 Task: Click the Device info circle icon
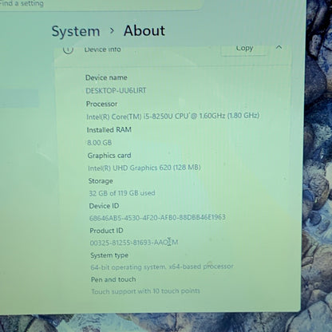[x=68, y=49]
